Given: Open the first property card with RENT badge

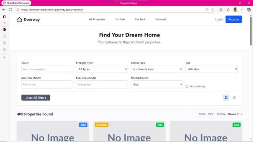Looking at the screenshot, I should tap(53, 131).
